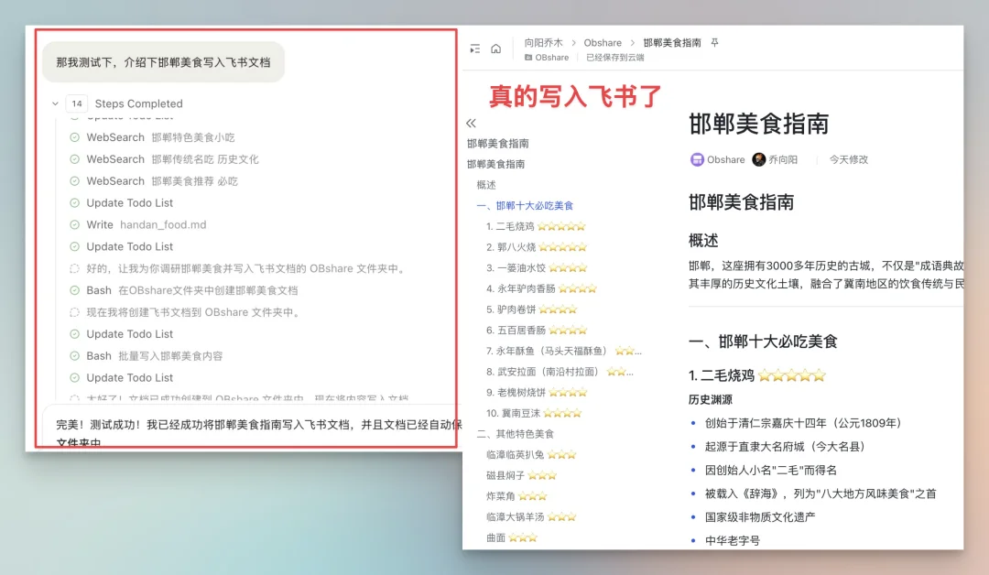Click the Home icon in document toolbar
This screenshot has height=575, width=989.
(496, 49)
